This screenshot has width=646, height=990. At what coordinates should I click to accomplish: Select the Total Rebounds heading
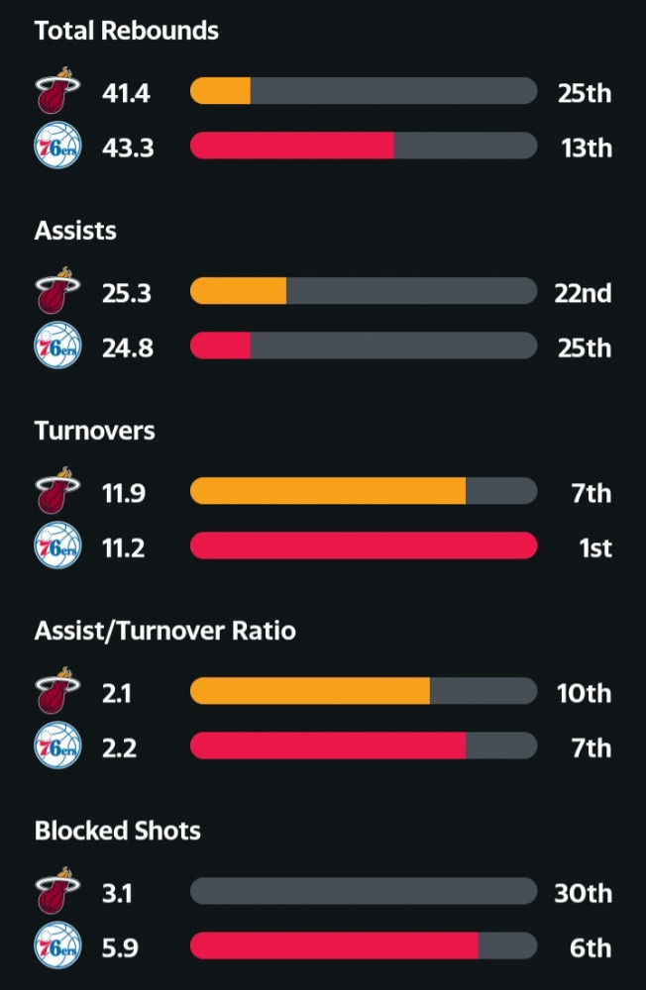click(x=127, y=31)
